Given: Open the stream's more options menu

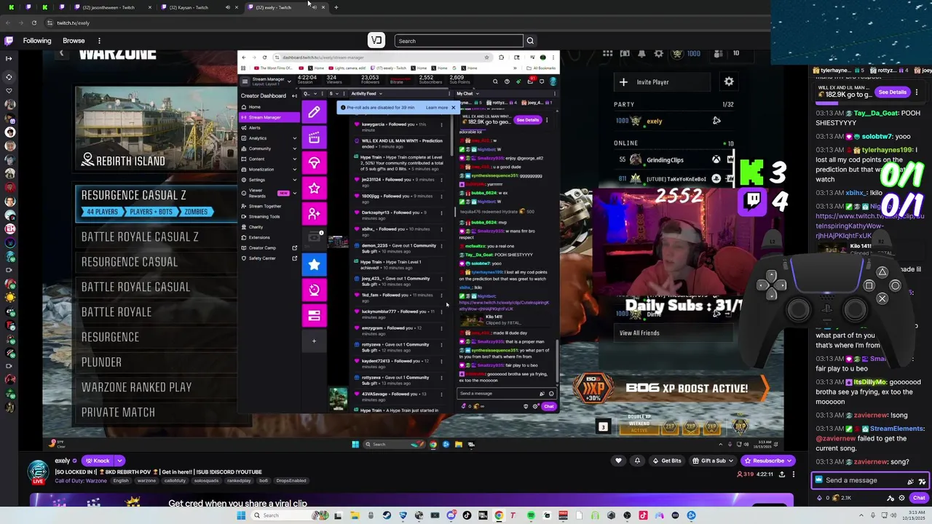Looking at the screenshot, I should click(x=794, y=475).
